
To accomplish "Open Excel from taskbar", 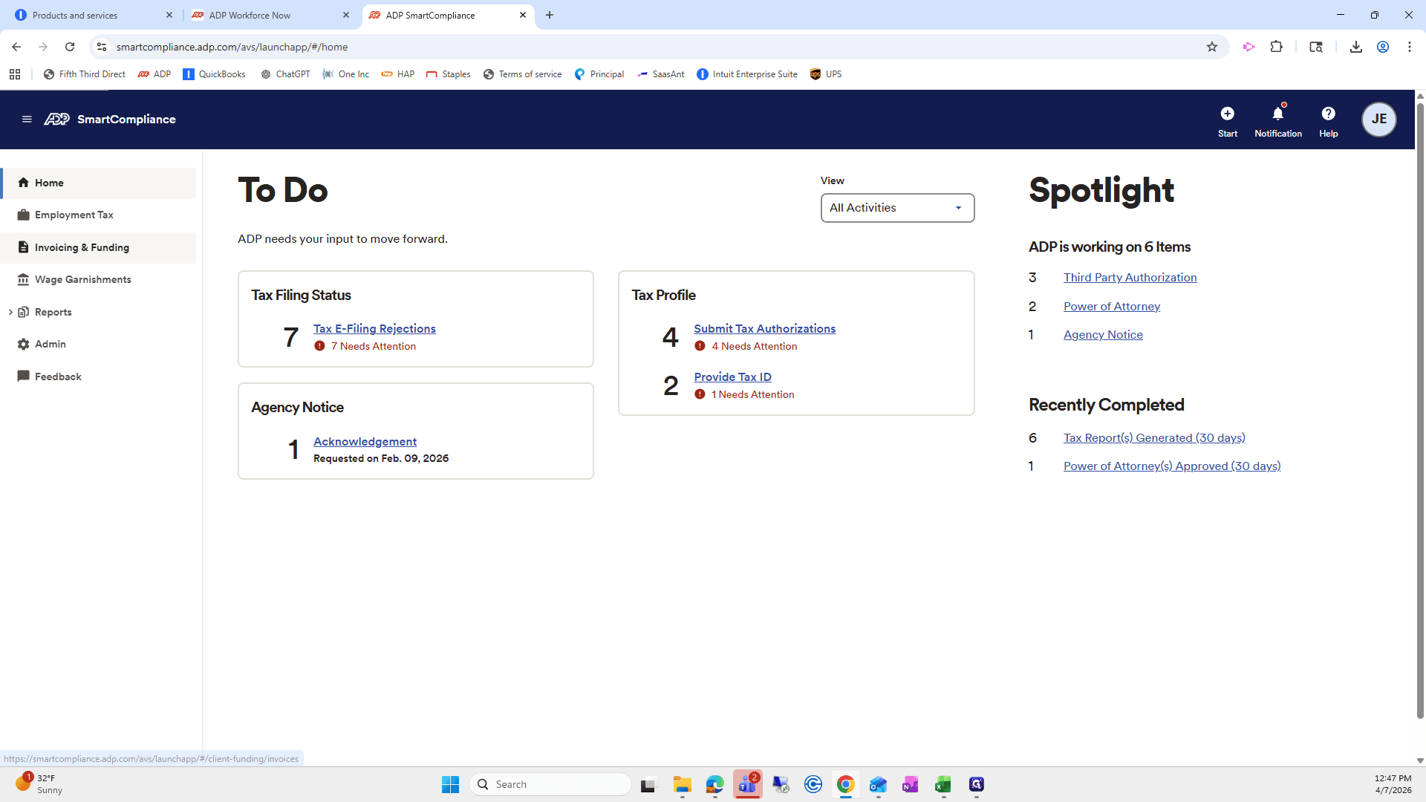I will click(942, 784).
